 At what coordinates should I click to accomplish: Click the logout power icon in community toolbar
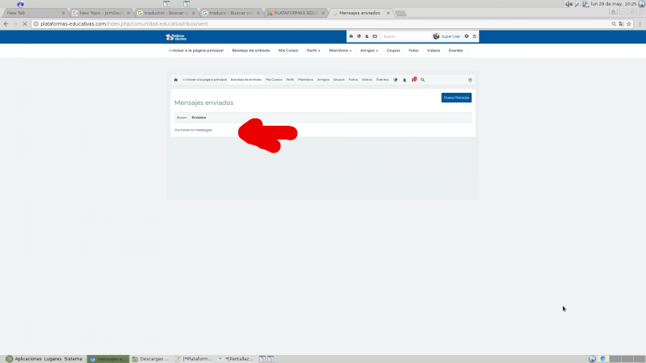coord(470,80)
